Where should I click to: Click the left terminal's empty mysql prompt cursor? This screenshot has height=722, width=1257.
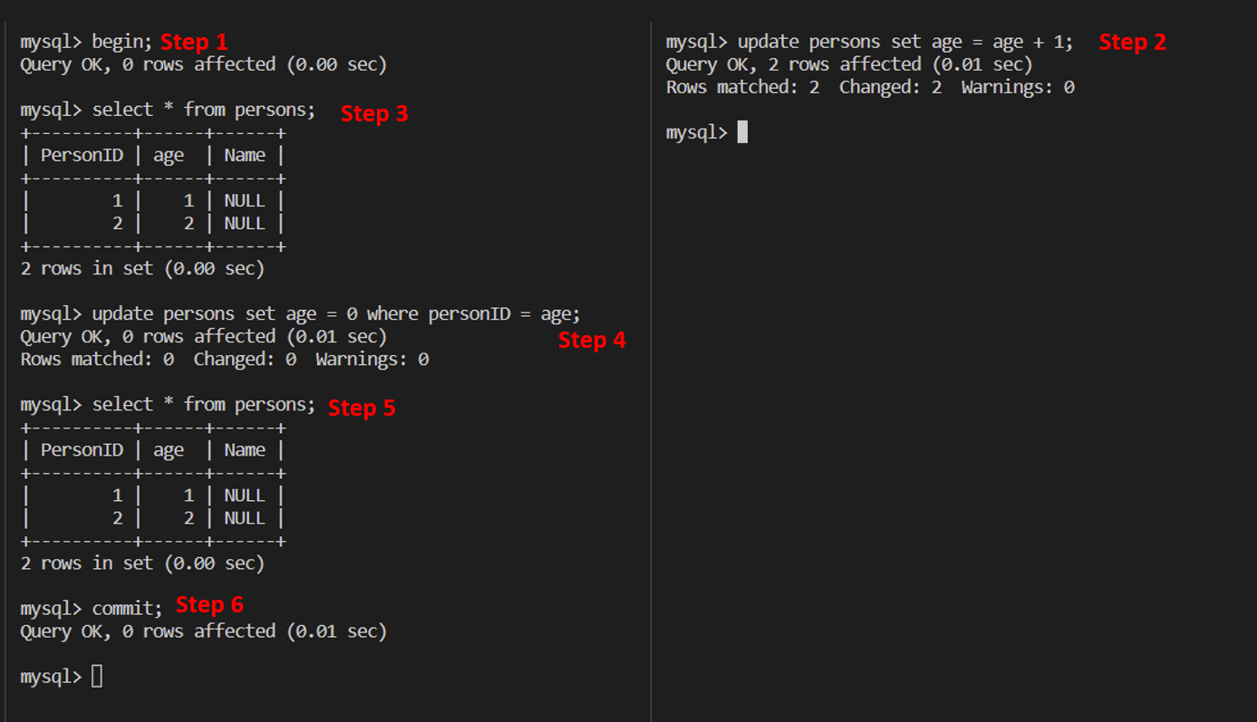coord(97,677)
